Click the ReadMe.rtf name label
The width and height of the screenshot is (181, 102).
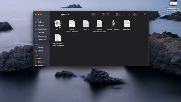(127, 29)
